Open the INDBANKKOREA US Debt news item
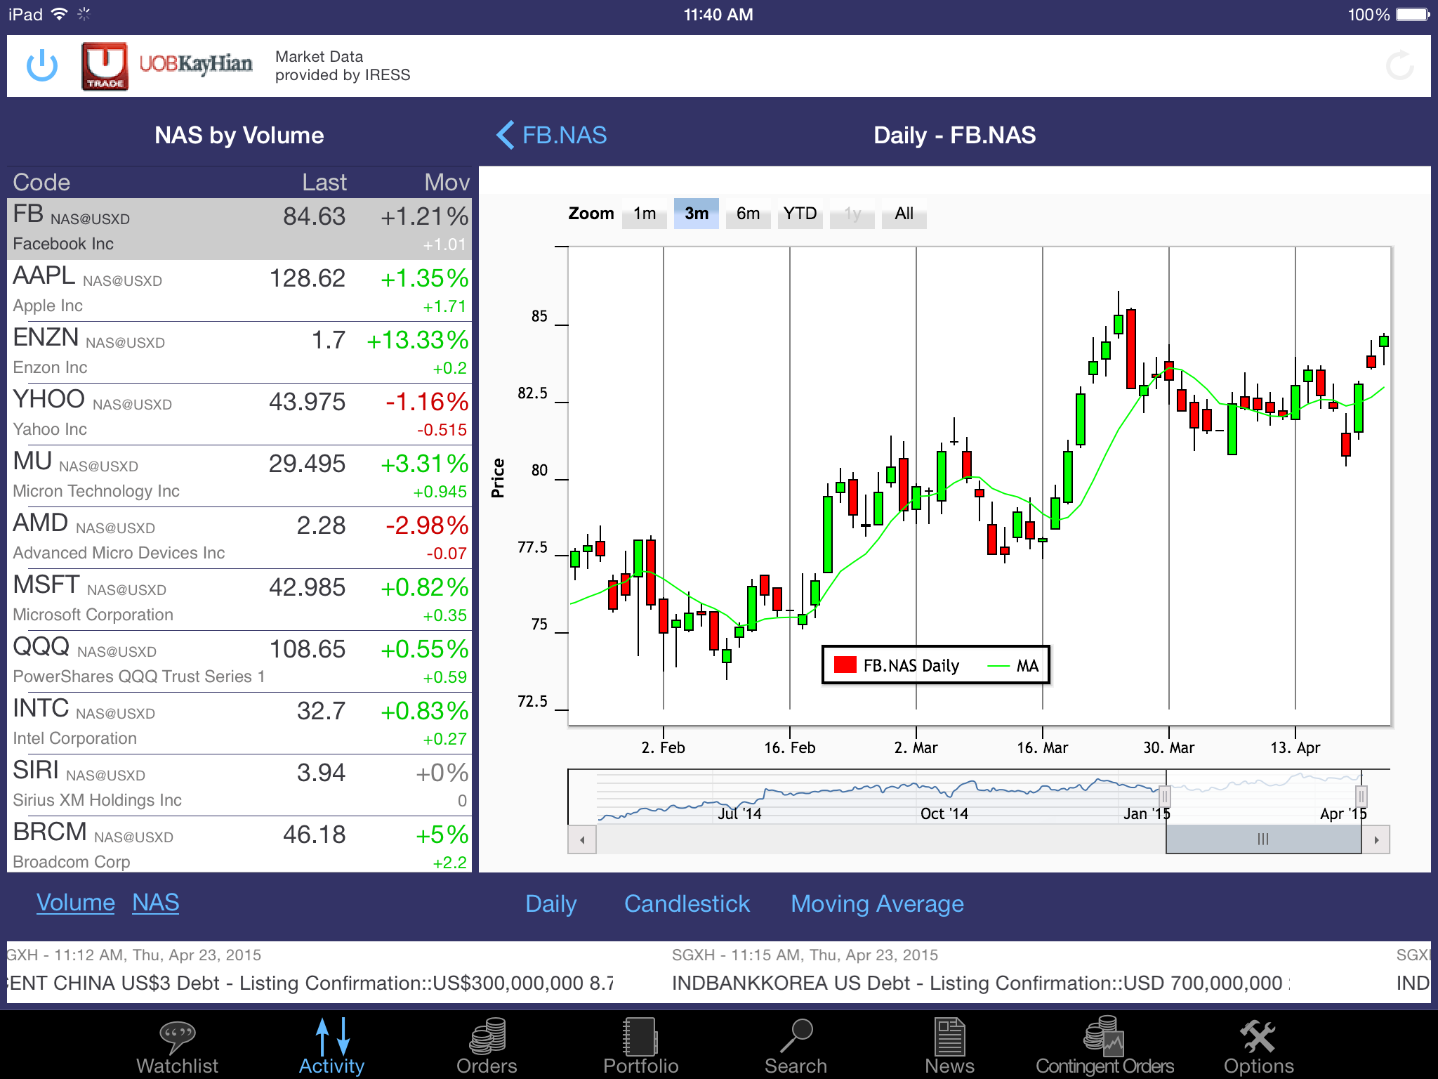Image resolution: width=1438 pixels, height=1079 pixels. (982, 971)
